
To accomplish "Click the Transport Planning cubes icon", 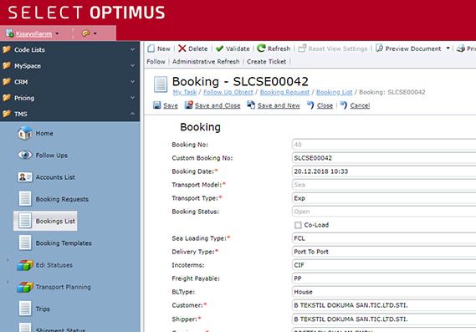I will click(x=25, y=287).
